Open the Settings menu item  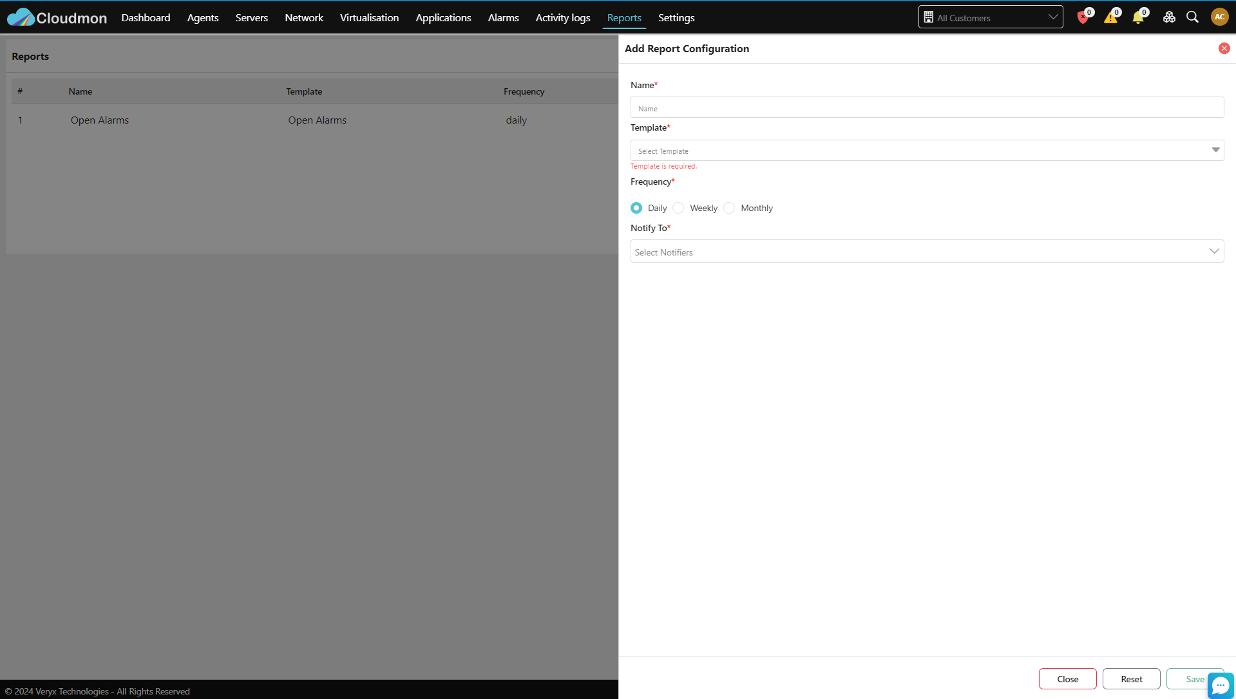pos(676,17)
